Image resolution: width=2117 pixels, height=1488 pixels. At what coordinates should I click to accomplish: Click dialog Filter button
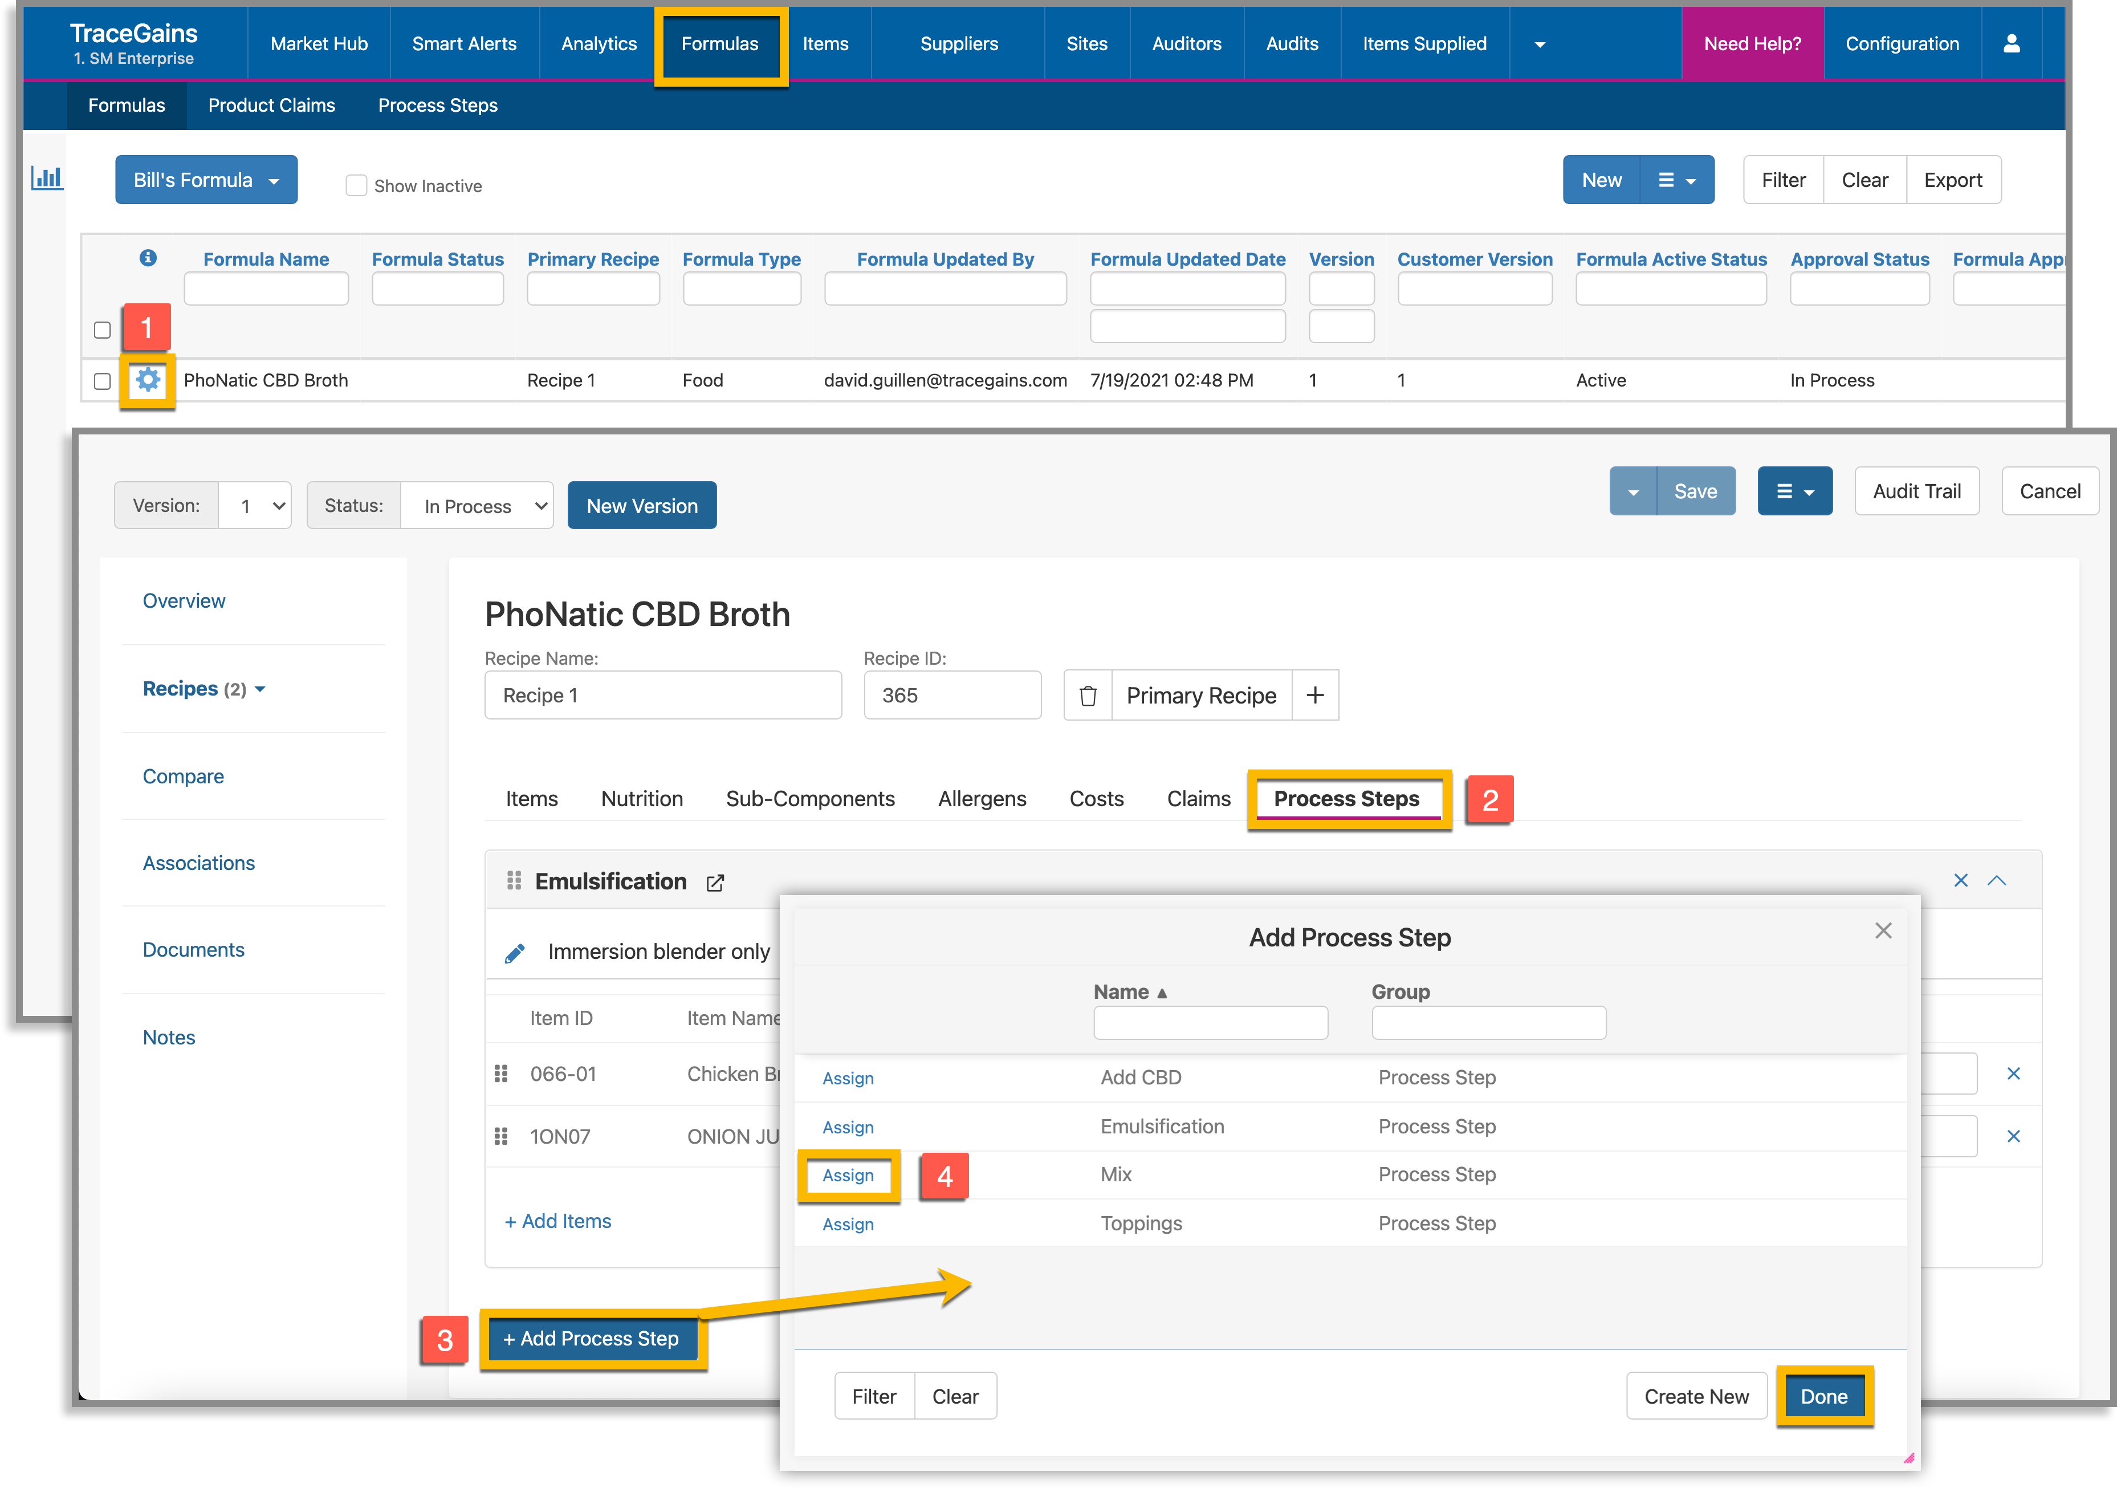pos(874,1396)
